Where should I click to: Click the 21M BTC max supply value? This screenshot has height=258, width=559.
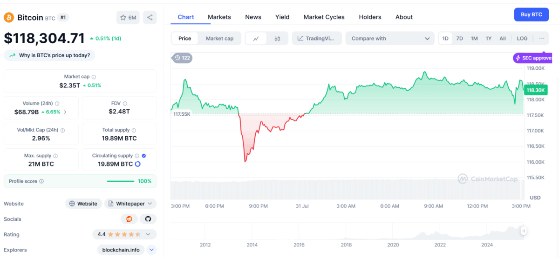(x=41, y=164)
